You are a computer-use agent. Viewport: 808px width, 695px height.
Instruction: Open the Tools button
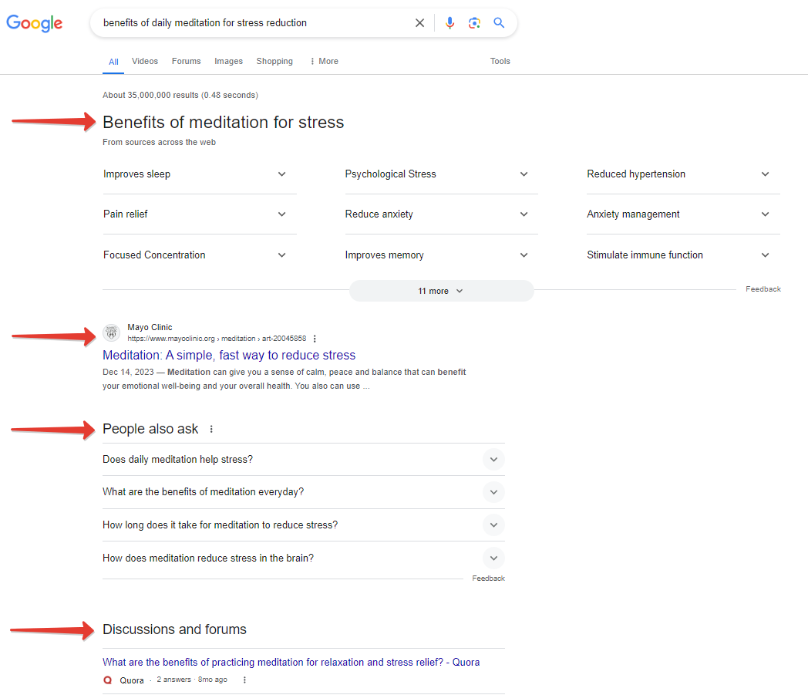tap(500, 61)
